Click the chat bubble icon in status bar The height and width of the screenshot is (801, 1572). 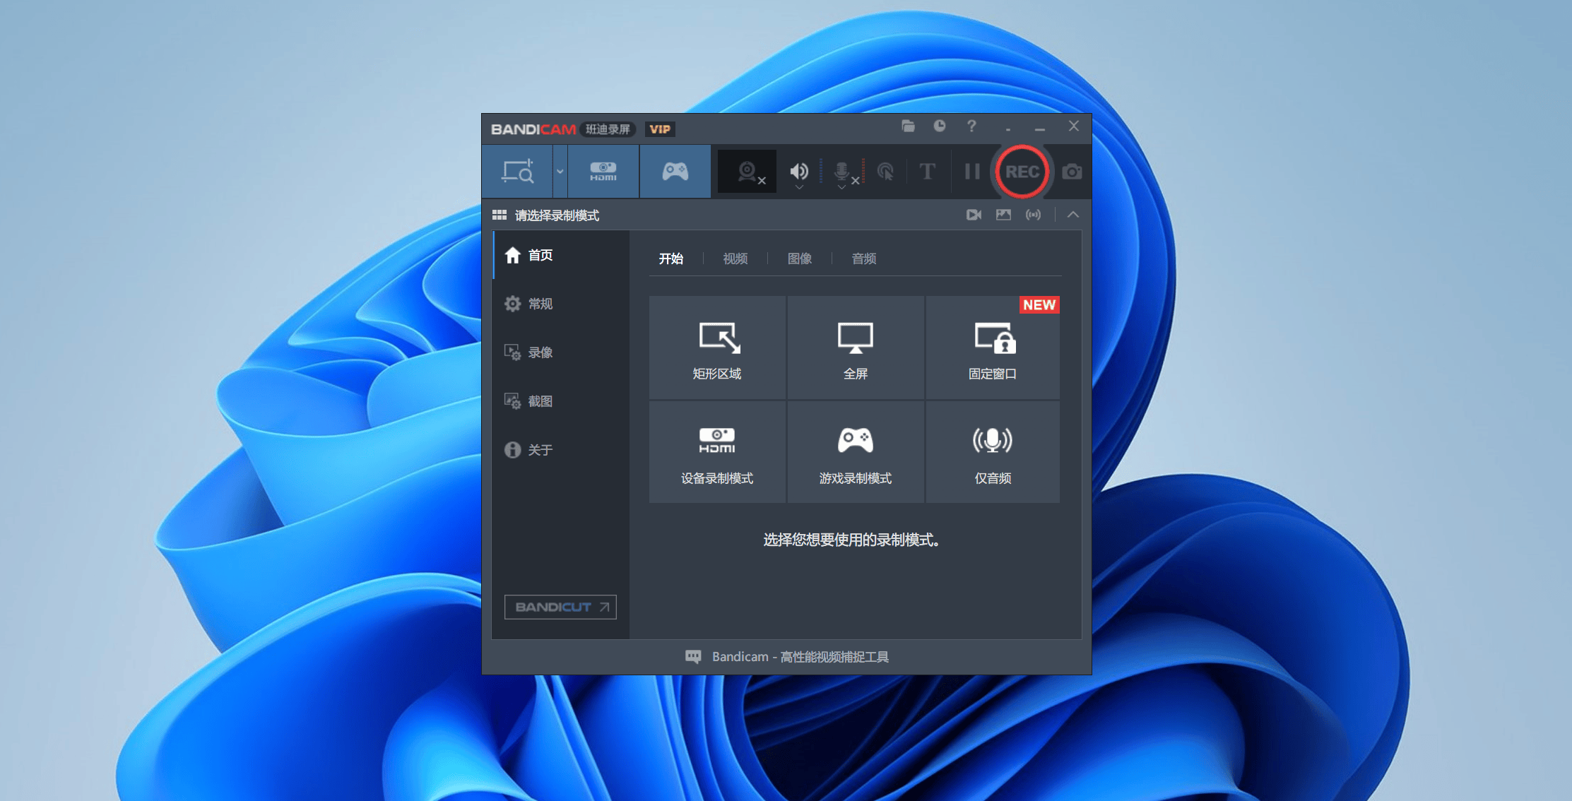[693, 657]
